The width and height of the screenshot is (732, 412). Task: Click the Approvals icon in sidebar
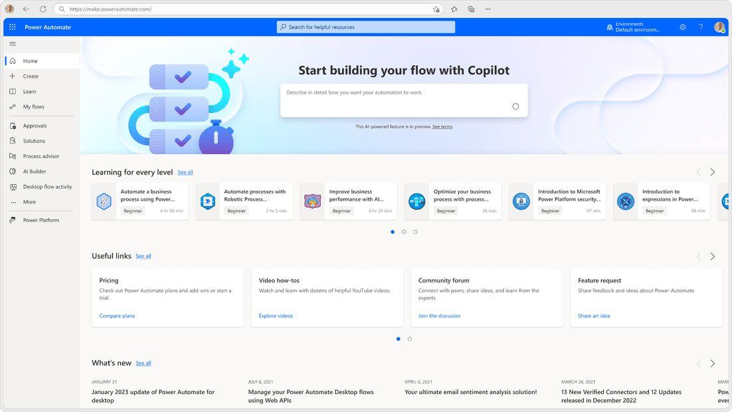[13, 126]
